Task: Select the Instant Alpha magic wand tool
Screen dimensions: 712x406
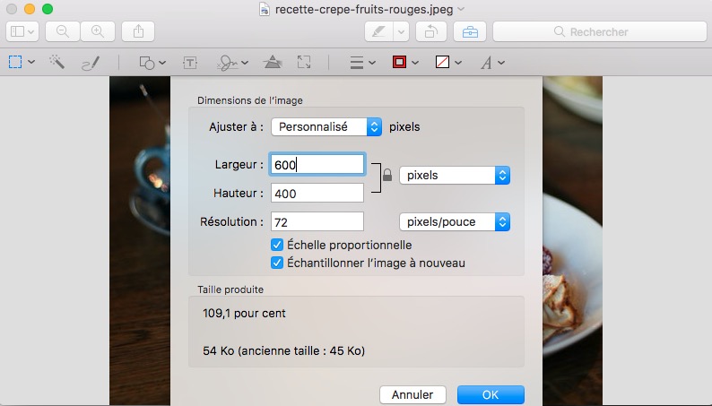Action: (56, 62)
